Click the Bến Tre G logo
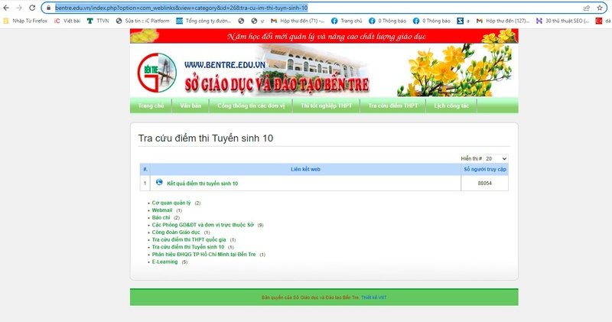The width and height of the screenshot is (612, 322). tap(157, 73)
